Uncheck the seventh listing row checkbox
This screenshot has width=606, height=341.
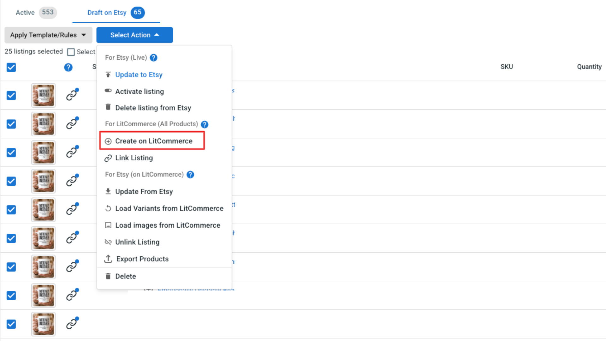click(11, 267)
